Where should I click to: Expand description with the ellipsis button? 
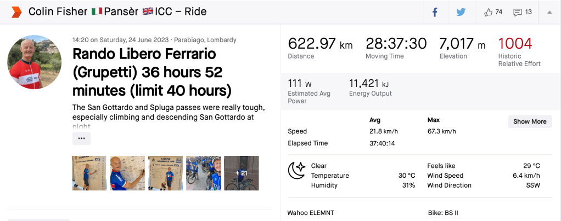coord(81,138)
